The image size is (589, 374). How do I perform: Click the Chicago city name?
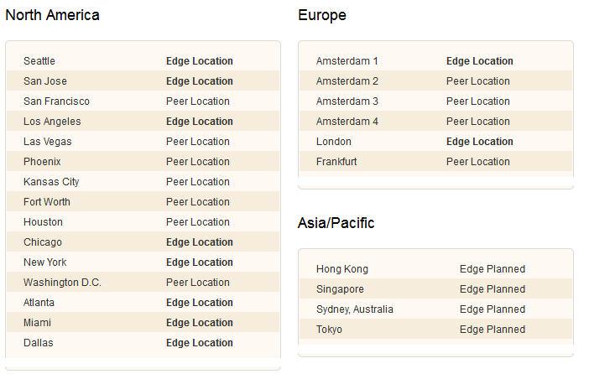43,242
